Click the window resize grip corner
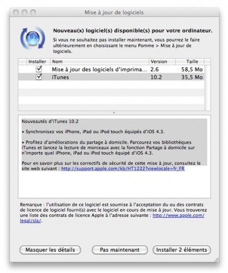The height and width of the screenshot is (273, 228). click(217, 260)
